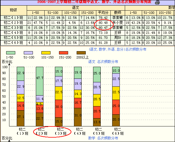The image size is (175, 142).
Task: Click the 语文 subject header in table
Action: click(76, 8)
